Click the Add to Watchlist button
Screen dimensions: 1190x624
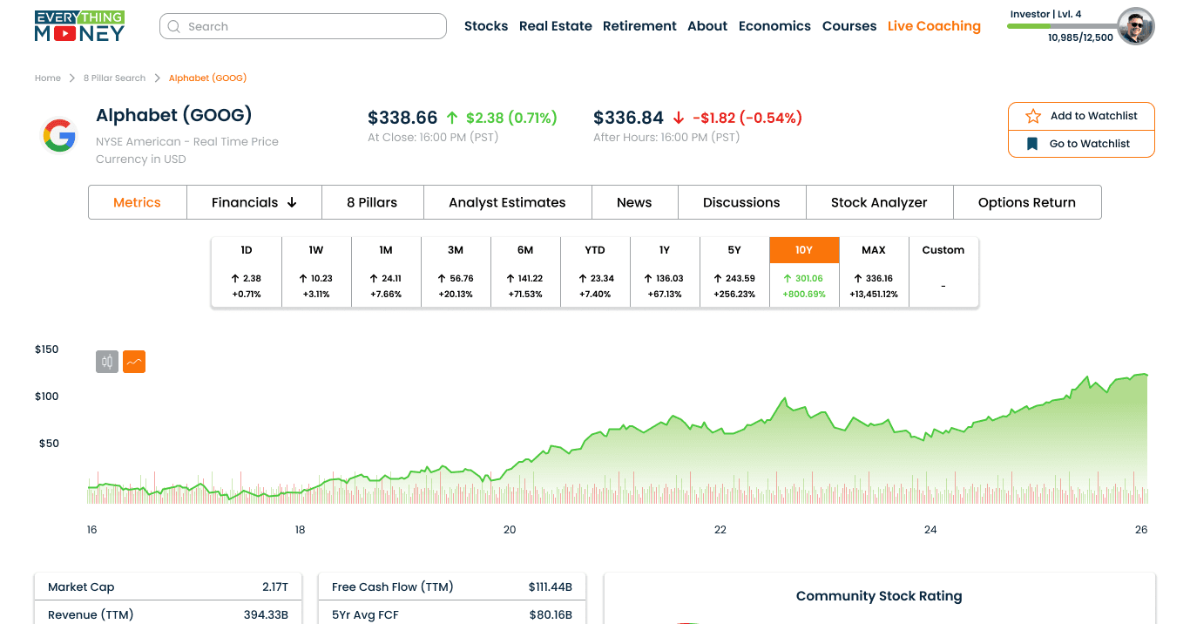1081,116
